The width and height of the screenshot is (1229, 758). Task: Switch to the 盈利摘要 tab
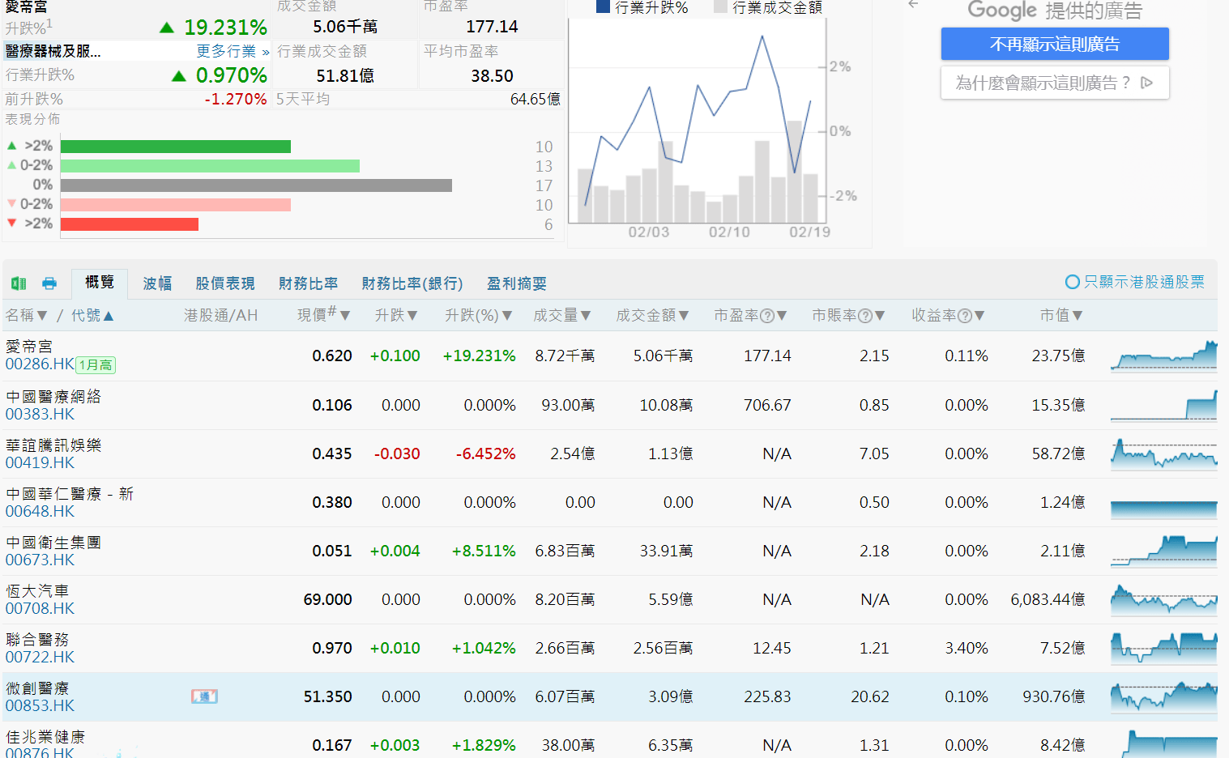516,283
